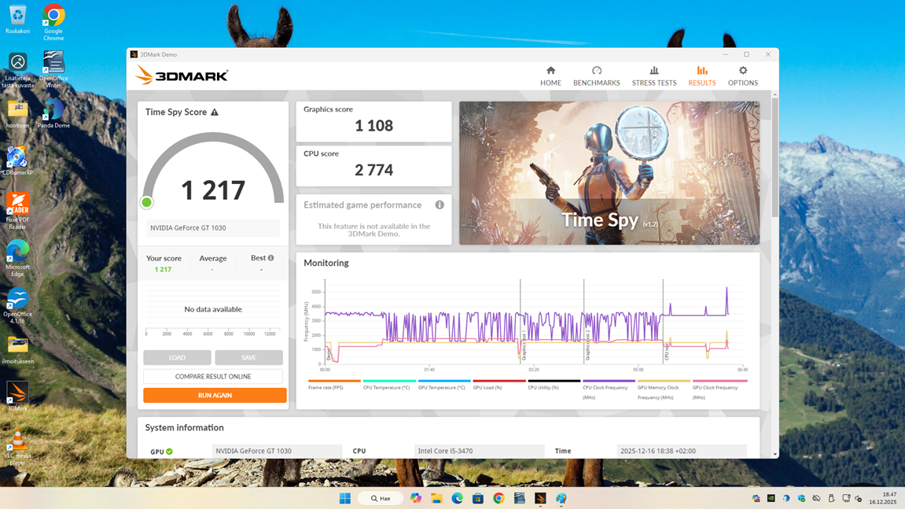Click the Time Spy Score warning icon
This screenshot has width=905, height=509.
(215, 112)
